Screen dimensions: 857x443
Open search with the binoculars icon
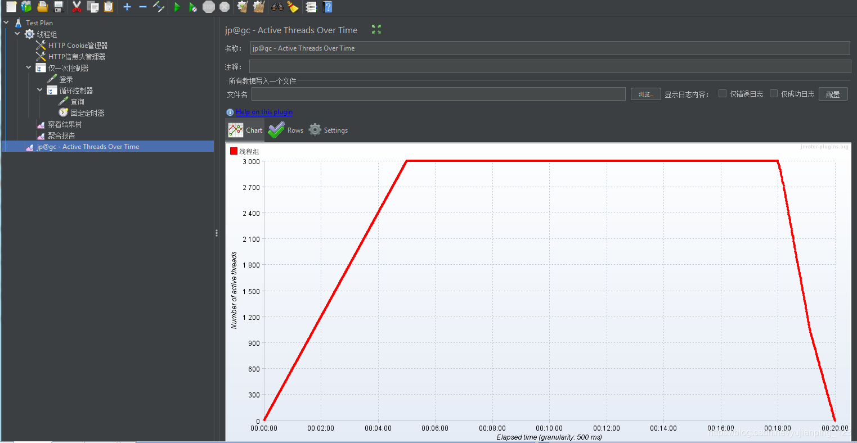[x=277, y=7]
